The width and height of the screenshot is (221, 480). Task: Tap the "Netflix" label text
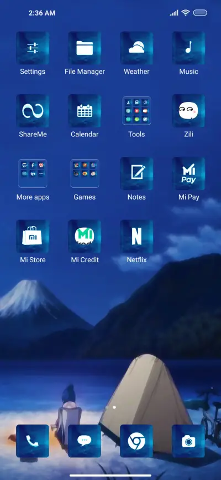[137, 260]
